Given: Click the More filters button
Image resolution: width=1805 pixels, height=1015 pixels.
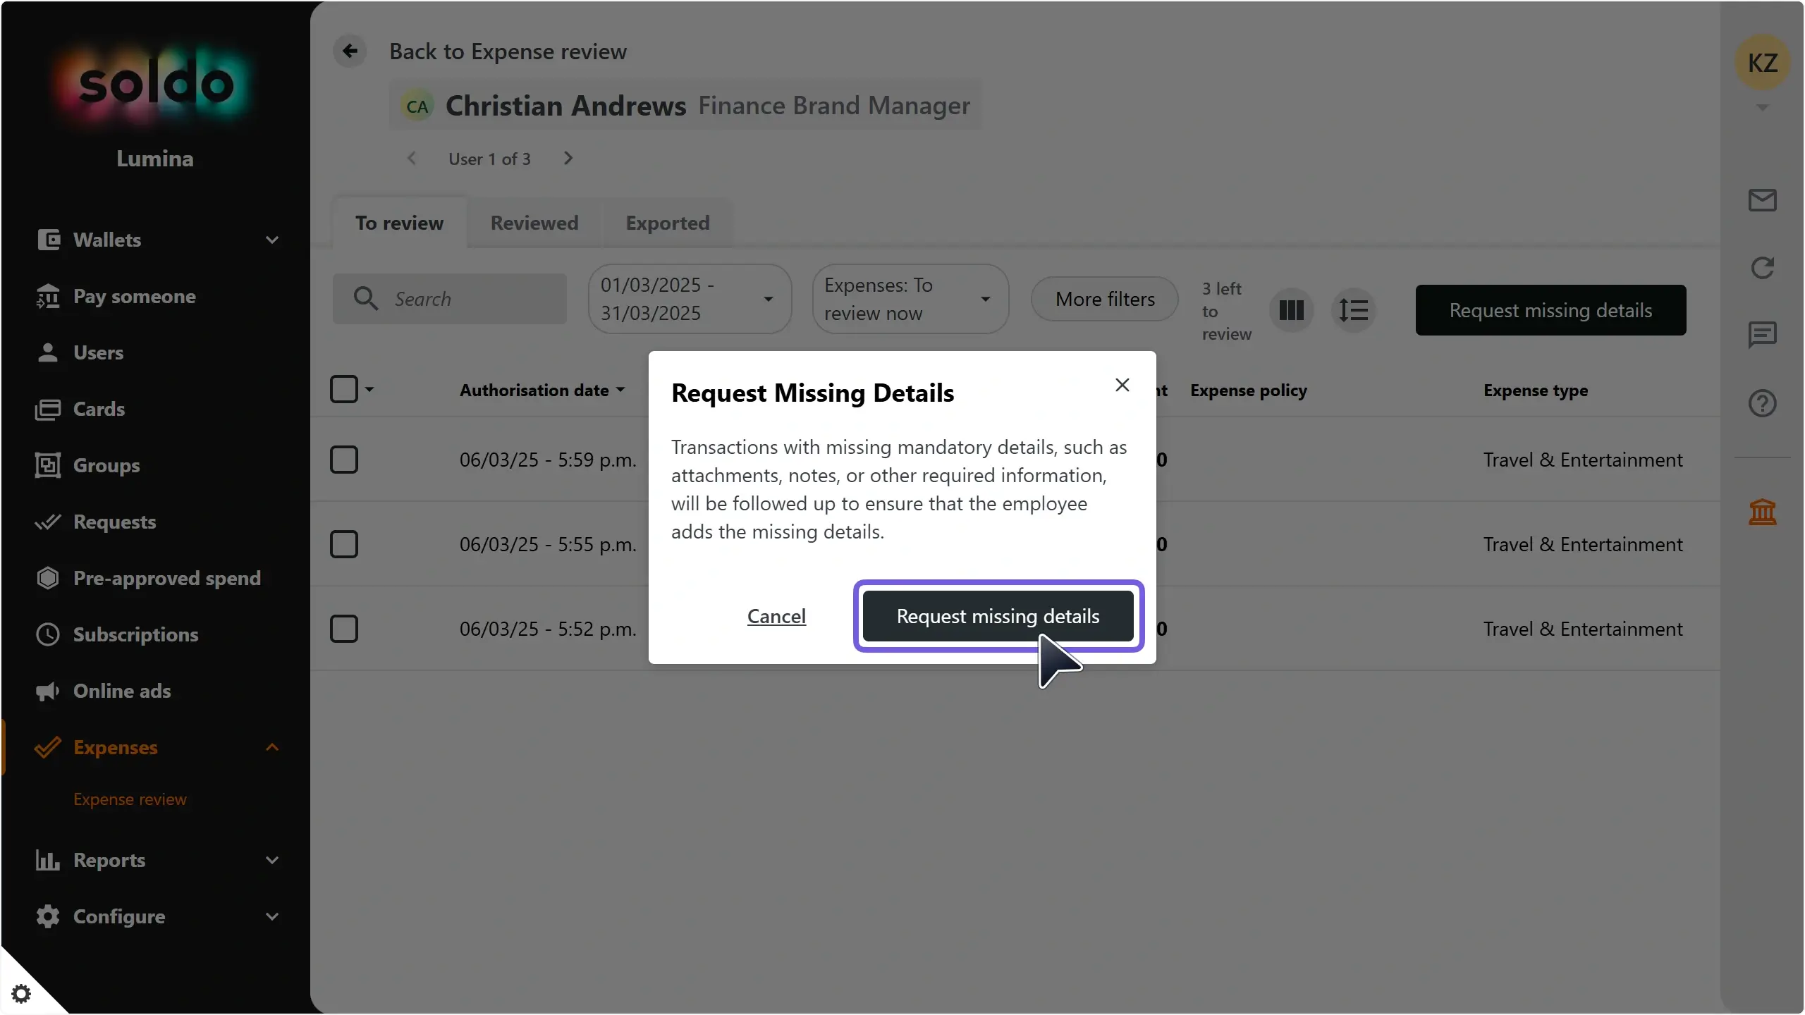Looking at the screenshot, I should click(1105, 299).
